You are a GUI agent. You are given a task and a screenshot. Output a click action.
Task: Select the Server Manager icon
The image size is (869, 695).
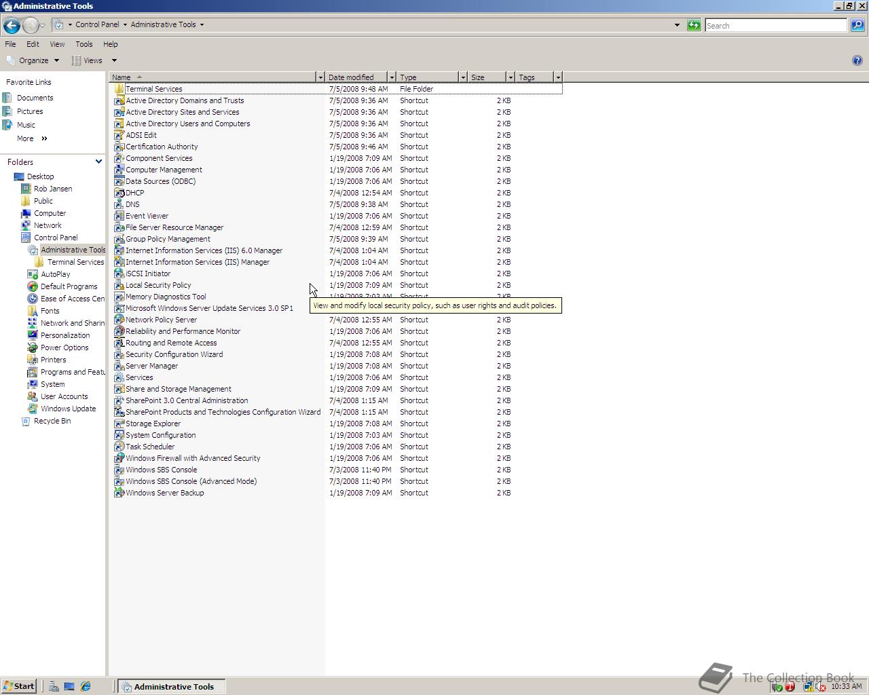119,366
